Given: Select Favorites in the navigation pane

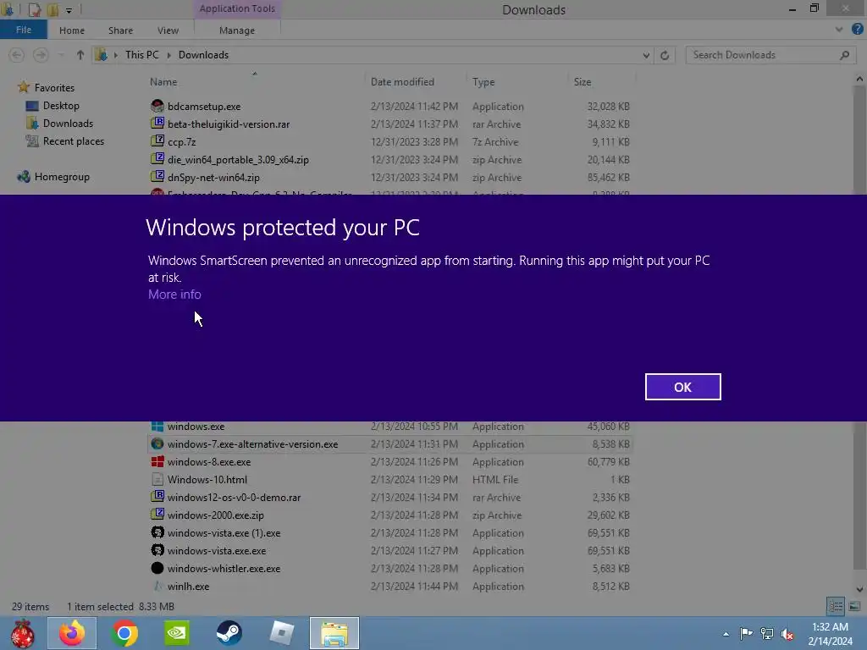Looking at the screenshot, I should pyautogui.click(x=54, y=88).
